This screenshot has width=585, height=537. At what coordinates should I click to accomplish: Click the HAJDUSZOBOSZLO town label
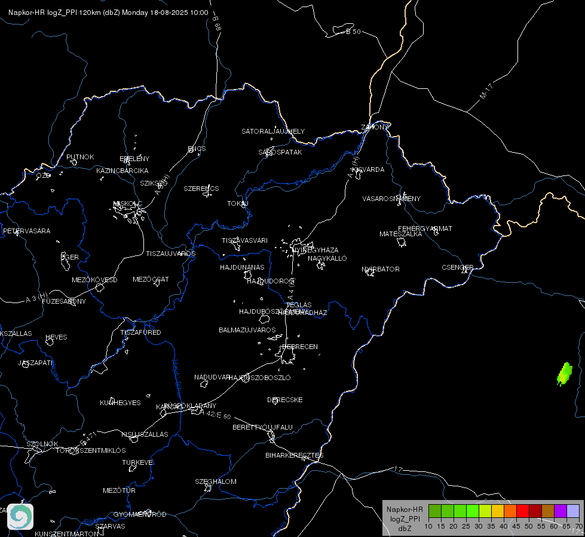(260, 378)
